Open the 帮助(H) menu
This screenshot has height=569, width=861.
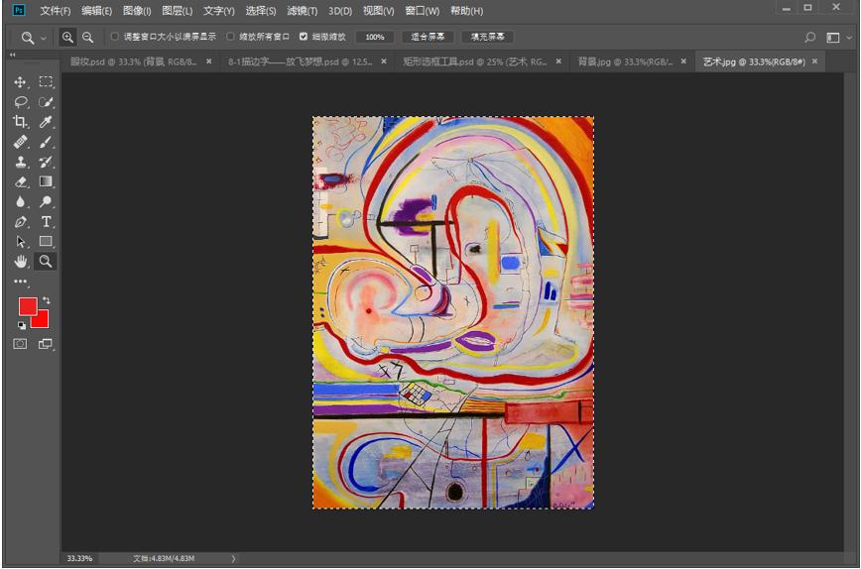467,11
